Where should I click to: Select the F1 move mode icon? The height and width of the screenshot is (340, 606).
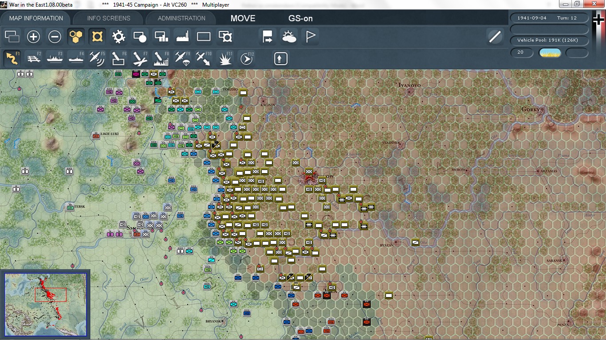12,58
